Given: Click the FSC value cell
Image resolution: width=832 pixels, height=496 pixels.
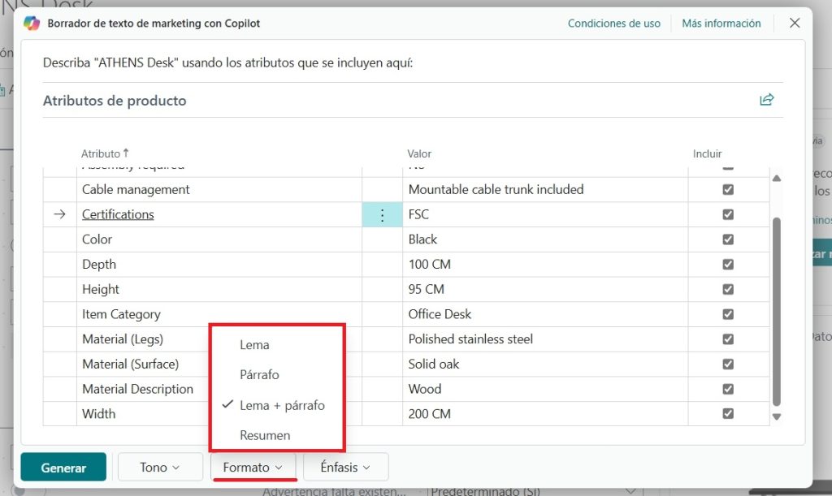Looking at the screenshot, I should 545,214.
